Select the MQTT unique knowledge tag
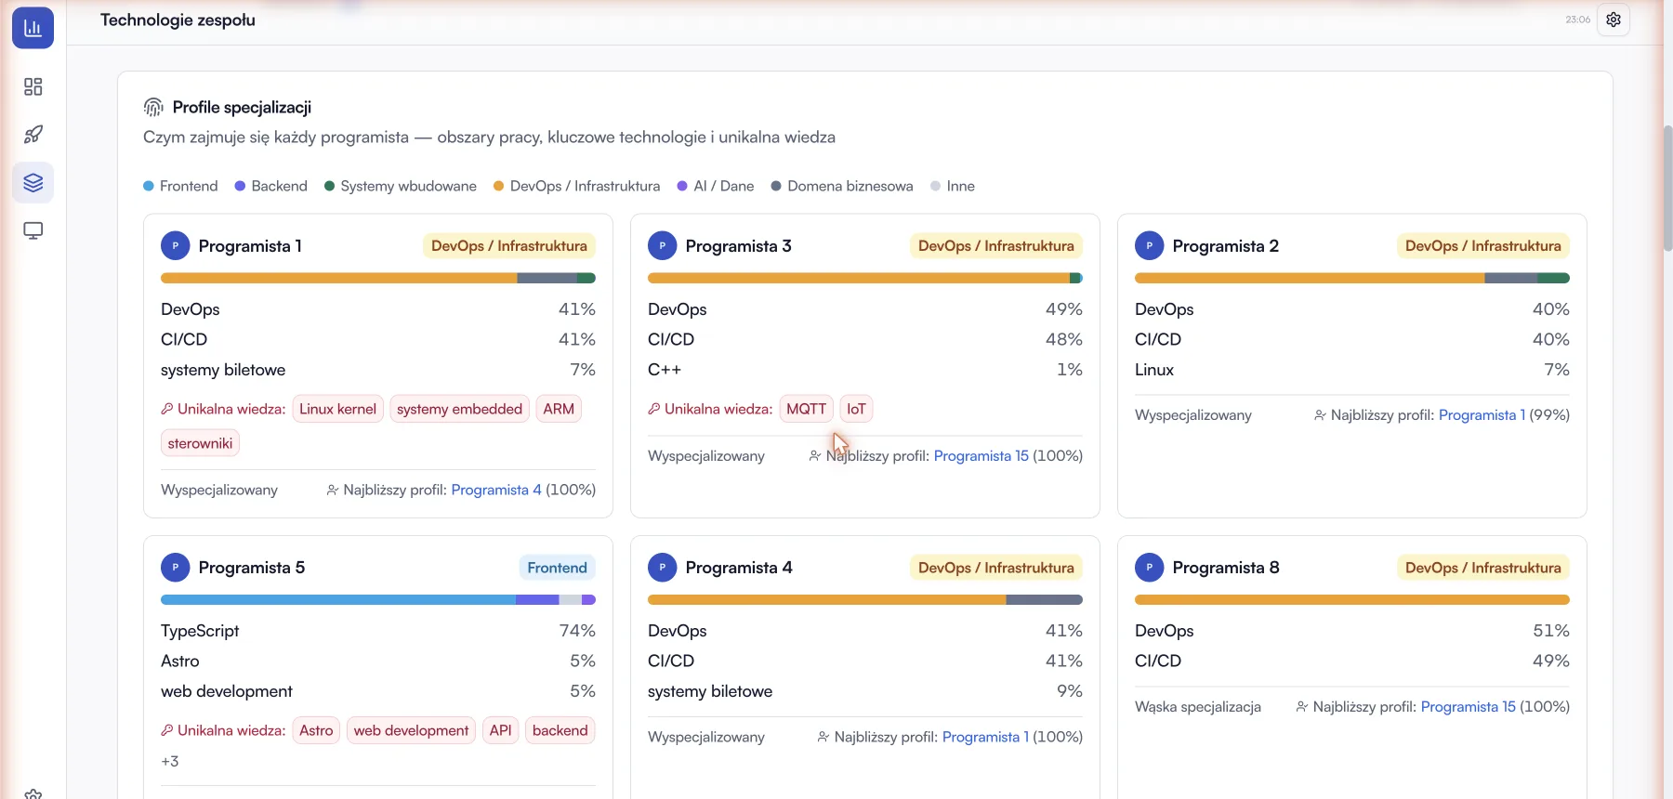This screenshot has width=1673, height=799. pos(806,409)
